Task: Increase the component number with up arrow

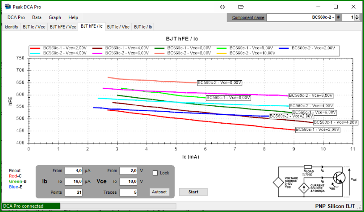Action: (x=357, y=16)
